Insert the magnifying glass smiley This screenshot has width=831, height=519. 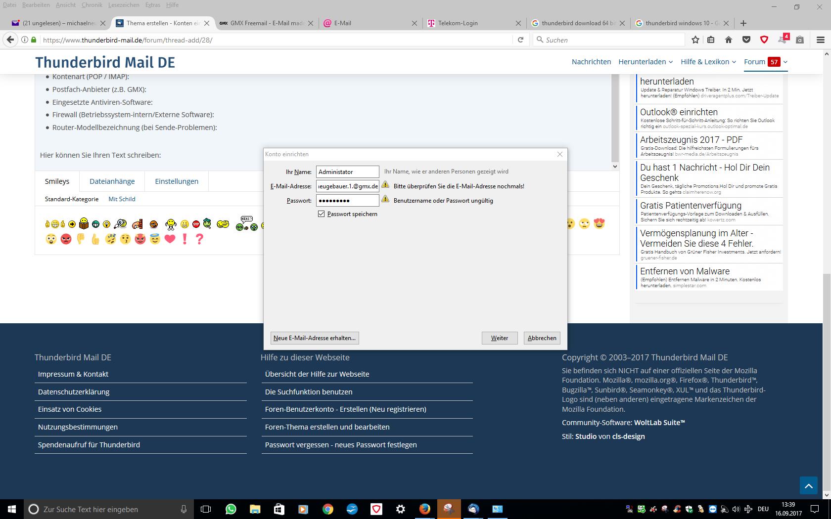[120, 224]
